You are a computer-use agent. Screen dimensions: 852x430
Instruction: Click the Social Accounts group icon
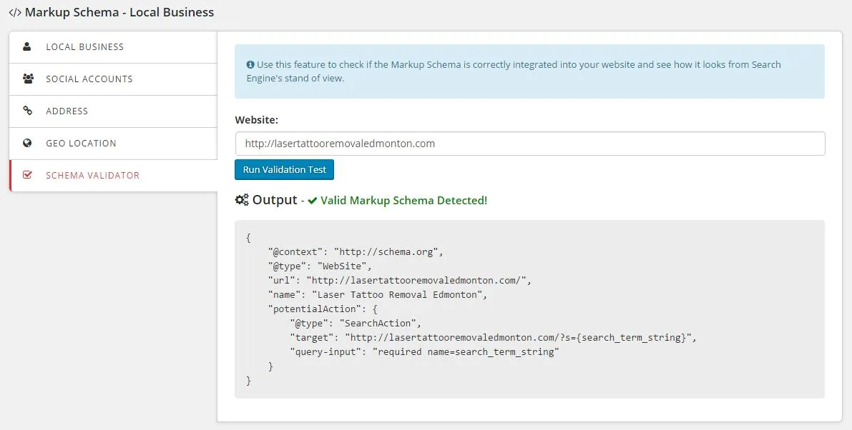(28, 79)
